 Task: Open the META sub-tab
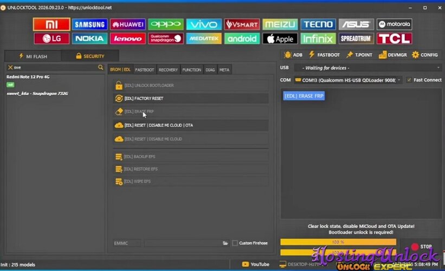coord(224,70)
